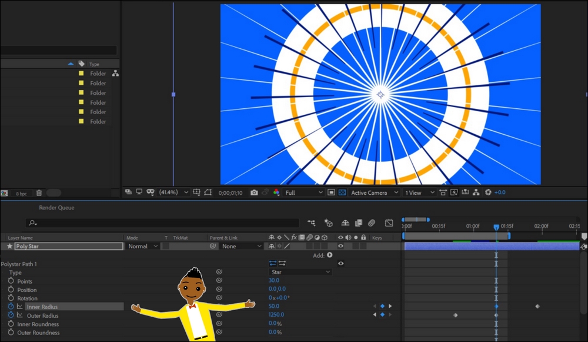The width and height of the screenshot is (588, 342).
Task: Click the TrkMat column header
Action: click(x=181, y=238)
